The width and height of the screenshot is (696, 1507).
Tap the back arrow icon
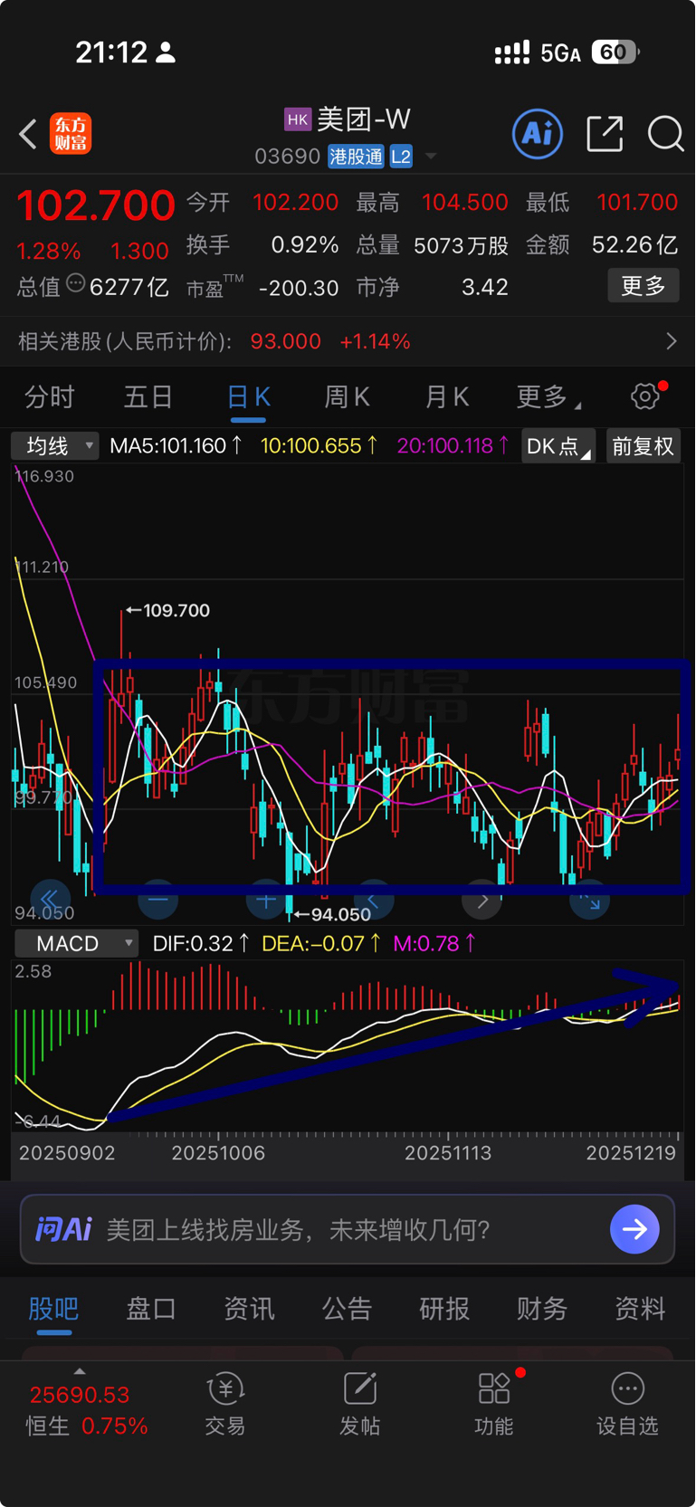[28, 134]
